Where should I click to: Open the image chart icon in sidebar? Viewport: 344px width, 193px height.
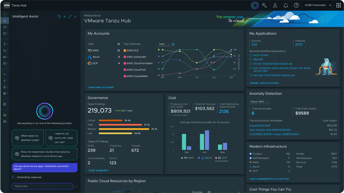4,33
